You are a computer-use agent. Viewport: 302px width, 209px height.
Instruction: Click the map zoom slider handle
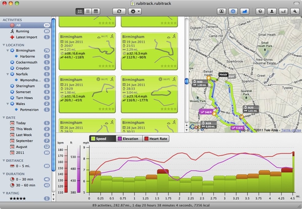pyautogui.click(x=186, y=81)
